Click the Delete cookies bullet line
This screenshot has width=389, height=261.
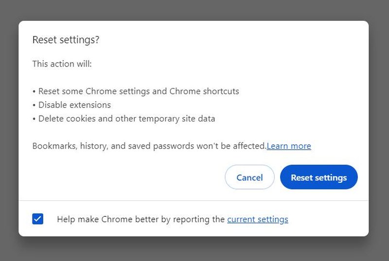click(124, 119)
